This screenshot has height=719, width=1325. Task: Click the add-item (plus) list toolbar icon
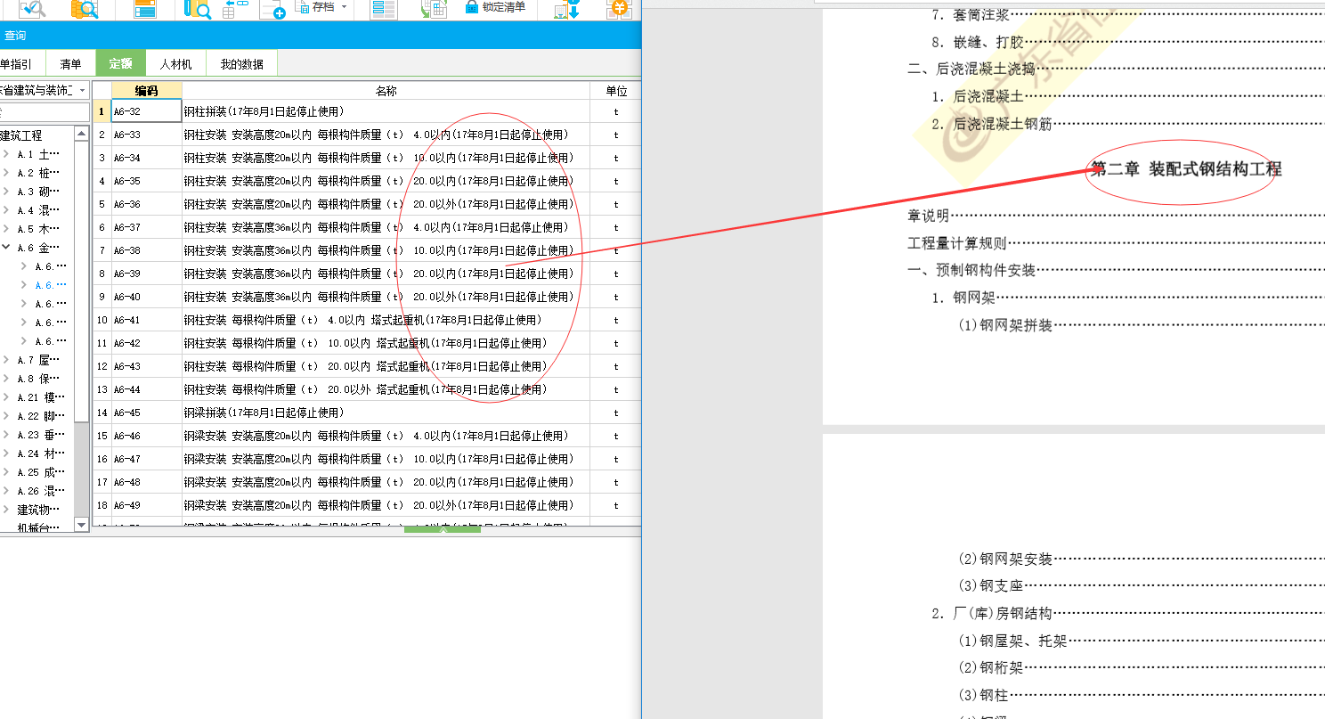[x=273, y=9]
